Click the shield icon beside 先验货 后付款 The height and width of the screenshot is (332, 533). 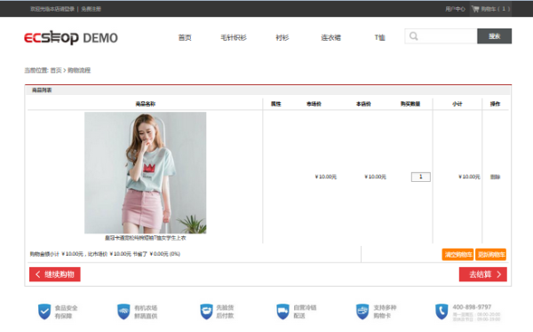click(x=206, y=312)
